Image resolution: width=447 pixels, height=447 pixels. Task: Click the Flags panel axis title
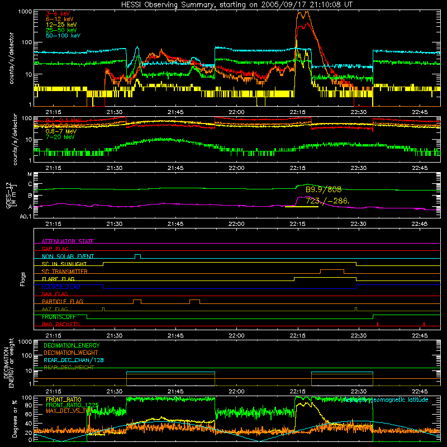coord(23,279)
